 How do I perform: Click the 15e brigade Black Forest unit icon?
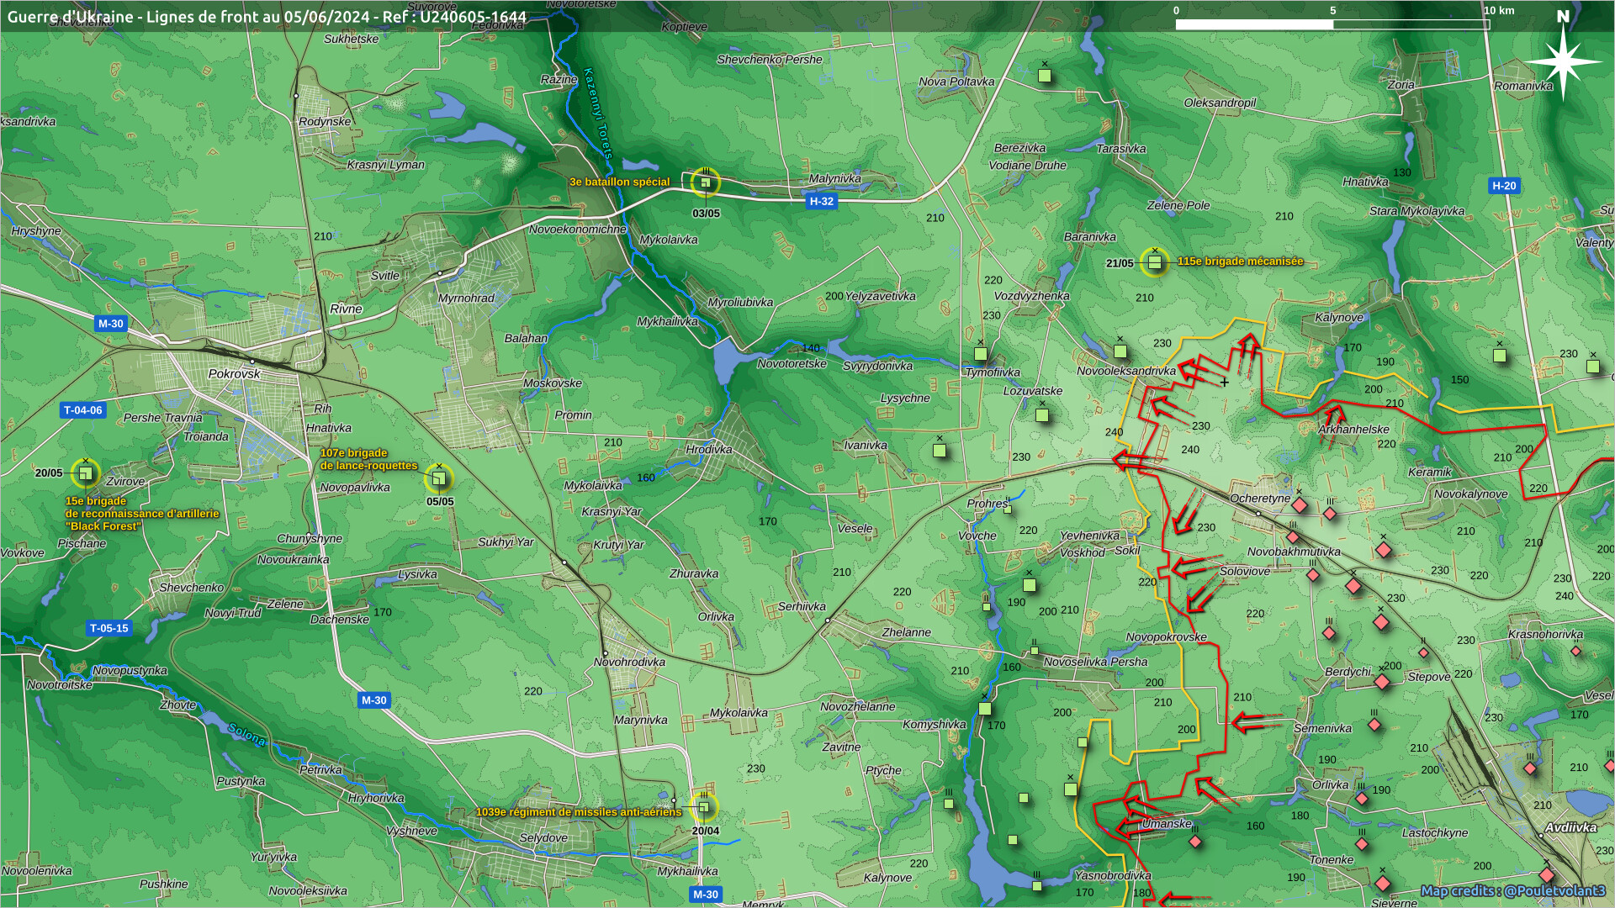(85, 473)
